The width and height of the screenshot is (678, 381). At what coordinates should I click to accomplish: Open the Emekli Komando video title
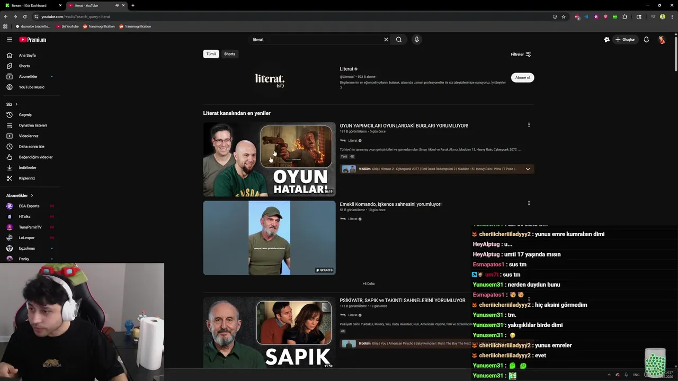click(x=390, y=204)
